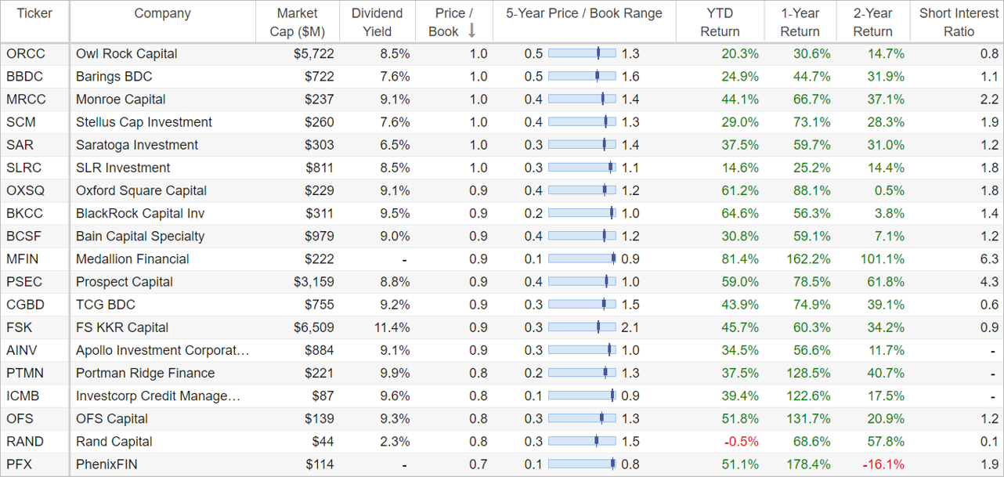Click the PhenixFIN price/book range bar

pyautogui.click(x=582, y=464)
